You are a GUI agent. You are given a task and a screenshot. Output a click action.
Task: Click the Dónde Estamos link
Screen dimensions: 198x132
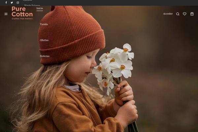click(x=32, y=6)
